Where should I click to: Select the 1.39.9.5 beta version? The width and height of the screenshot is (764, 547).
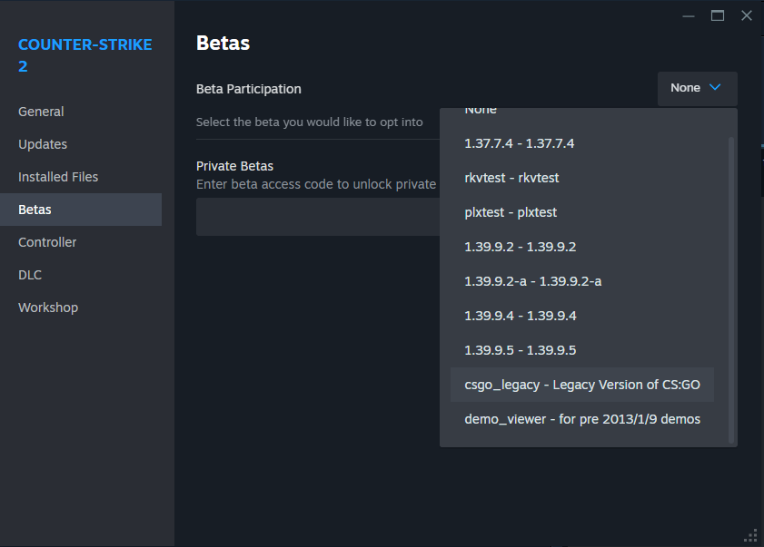tap(520, 350)
